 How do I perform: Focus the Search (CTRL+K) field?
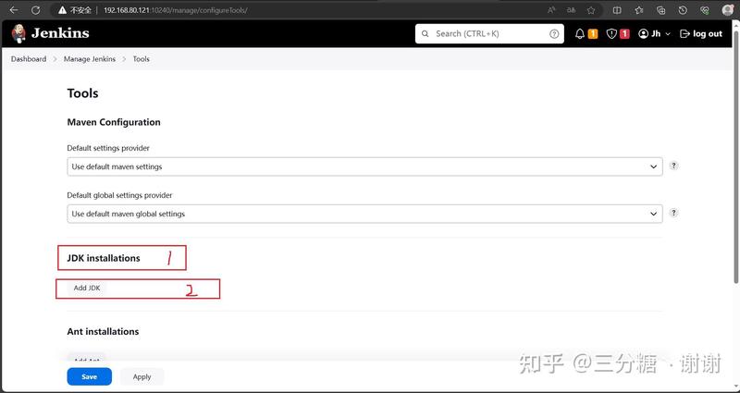[489, 34]
